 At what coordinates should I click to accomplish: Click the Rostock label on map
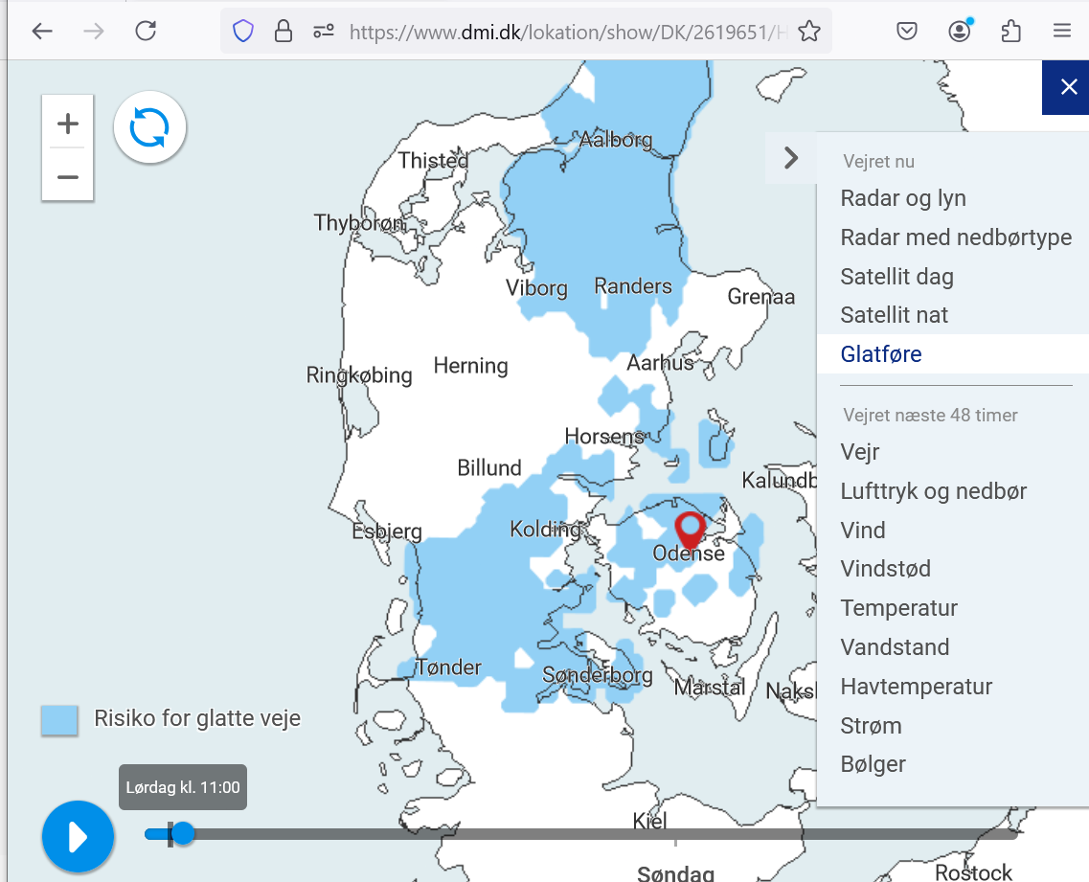(x=973, y=871)
